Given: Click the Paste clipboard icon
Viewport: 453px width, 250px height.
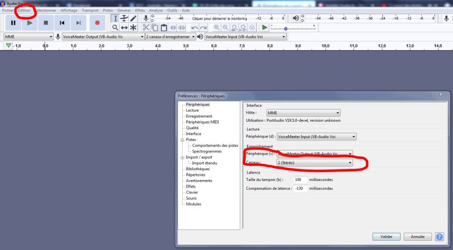Looking at the screenshot, I should (x=164, y=28).
